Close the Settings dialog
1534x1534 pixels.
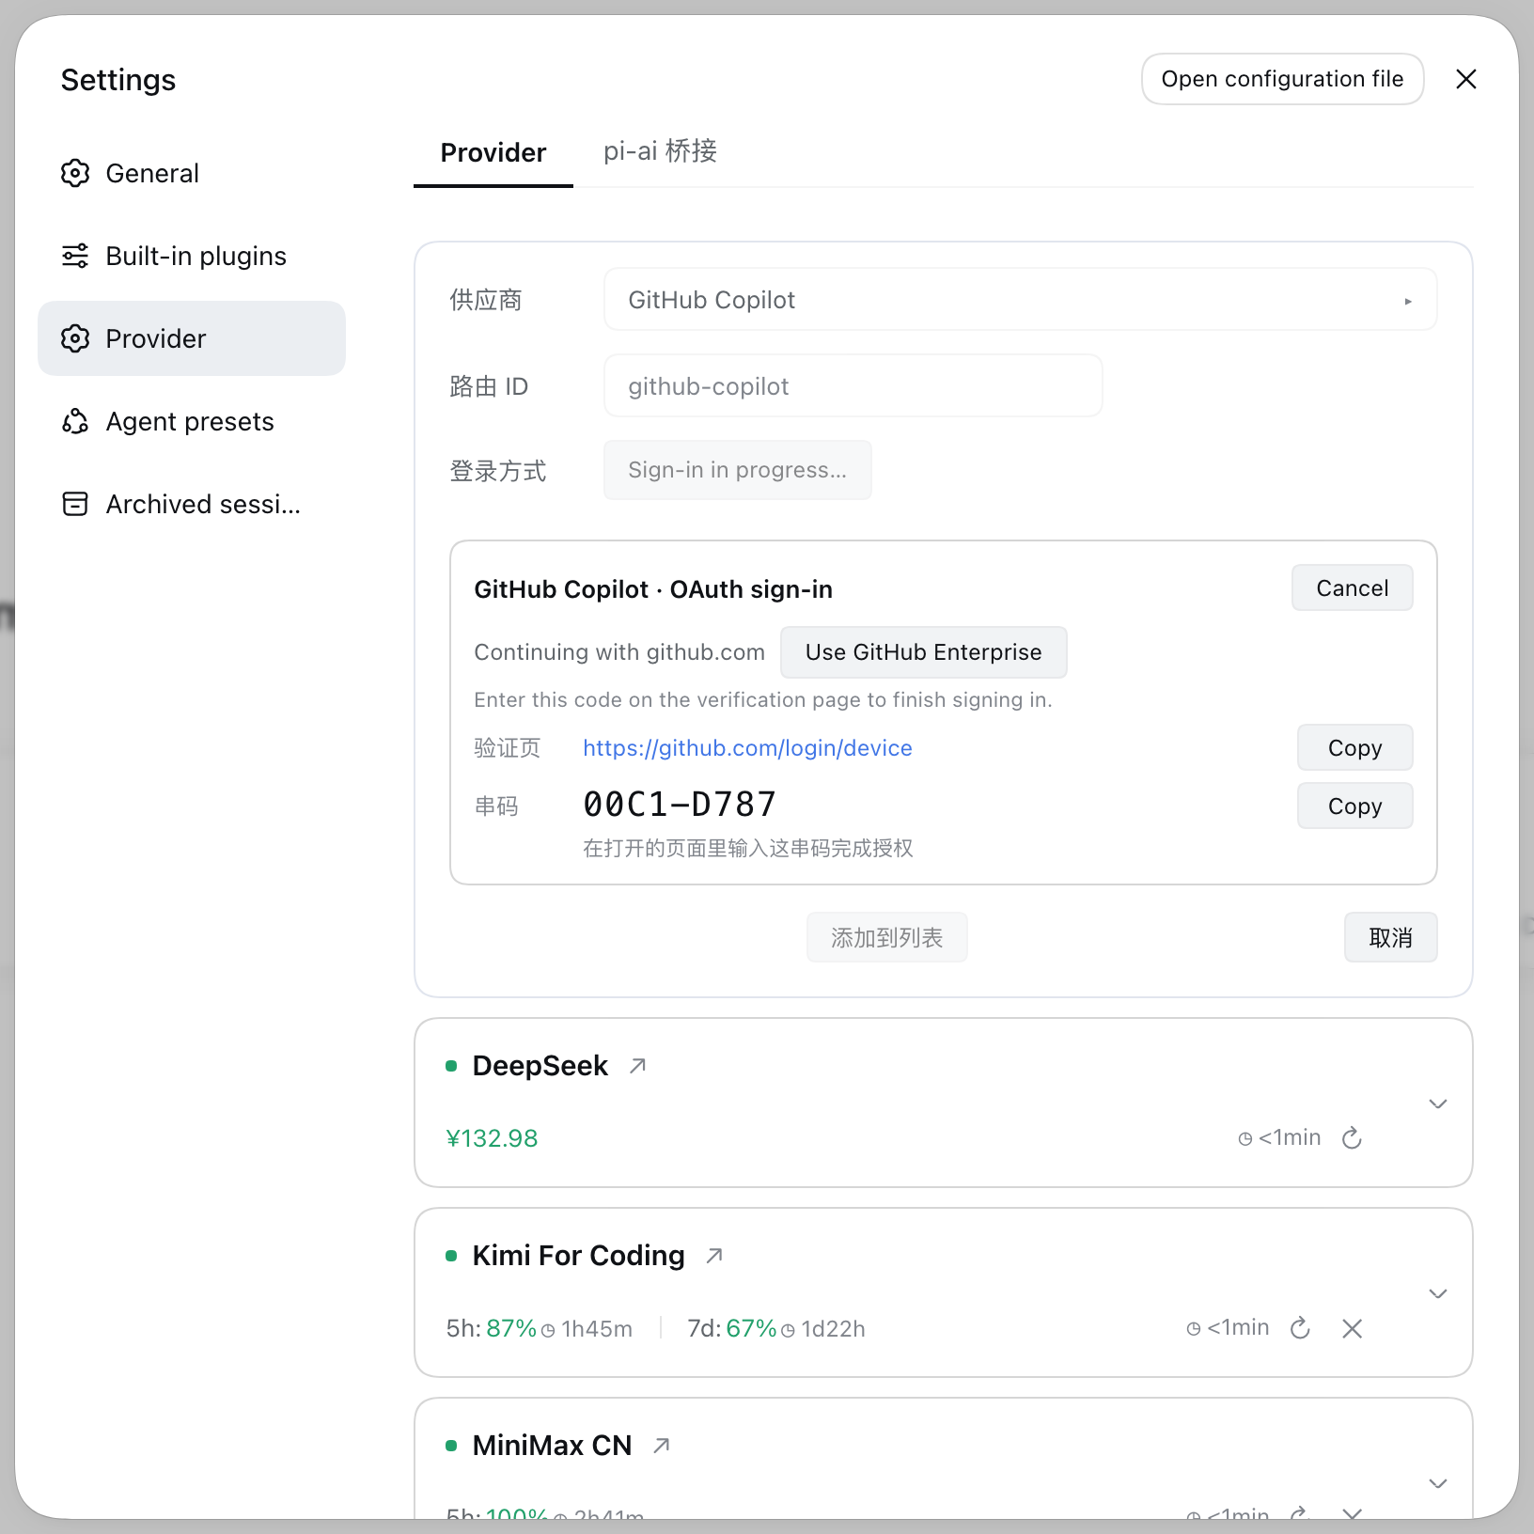[1466, 79]
